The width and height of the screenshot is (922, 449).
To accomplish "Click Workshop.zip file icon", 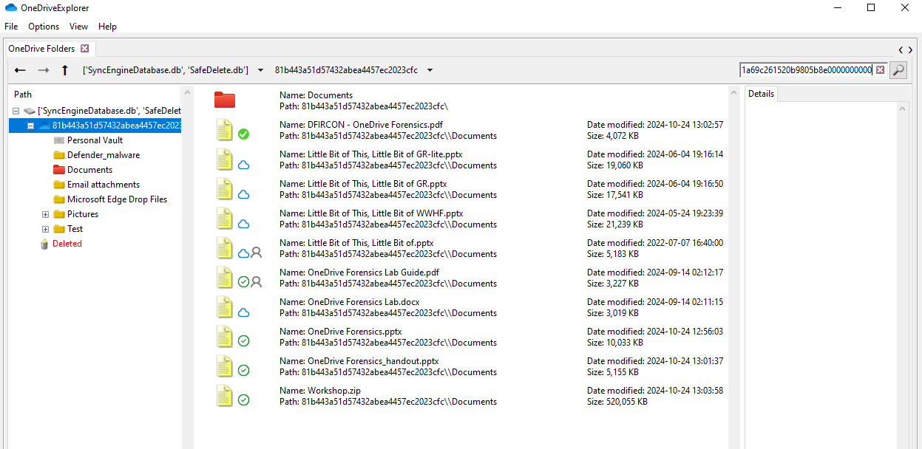I will coord(224,395).
